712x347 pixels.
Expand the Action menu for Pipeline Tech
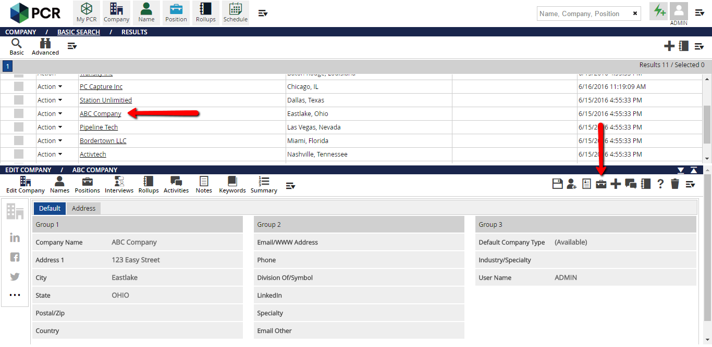tap(50, 127)
